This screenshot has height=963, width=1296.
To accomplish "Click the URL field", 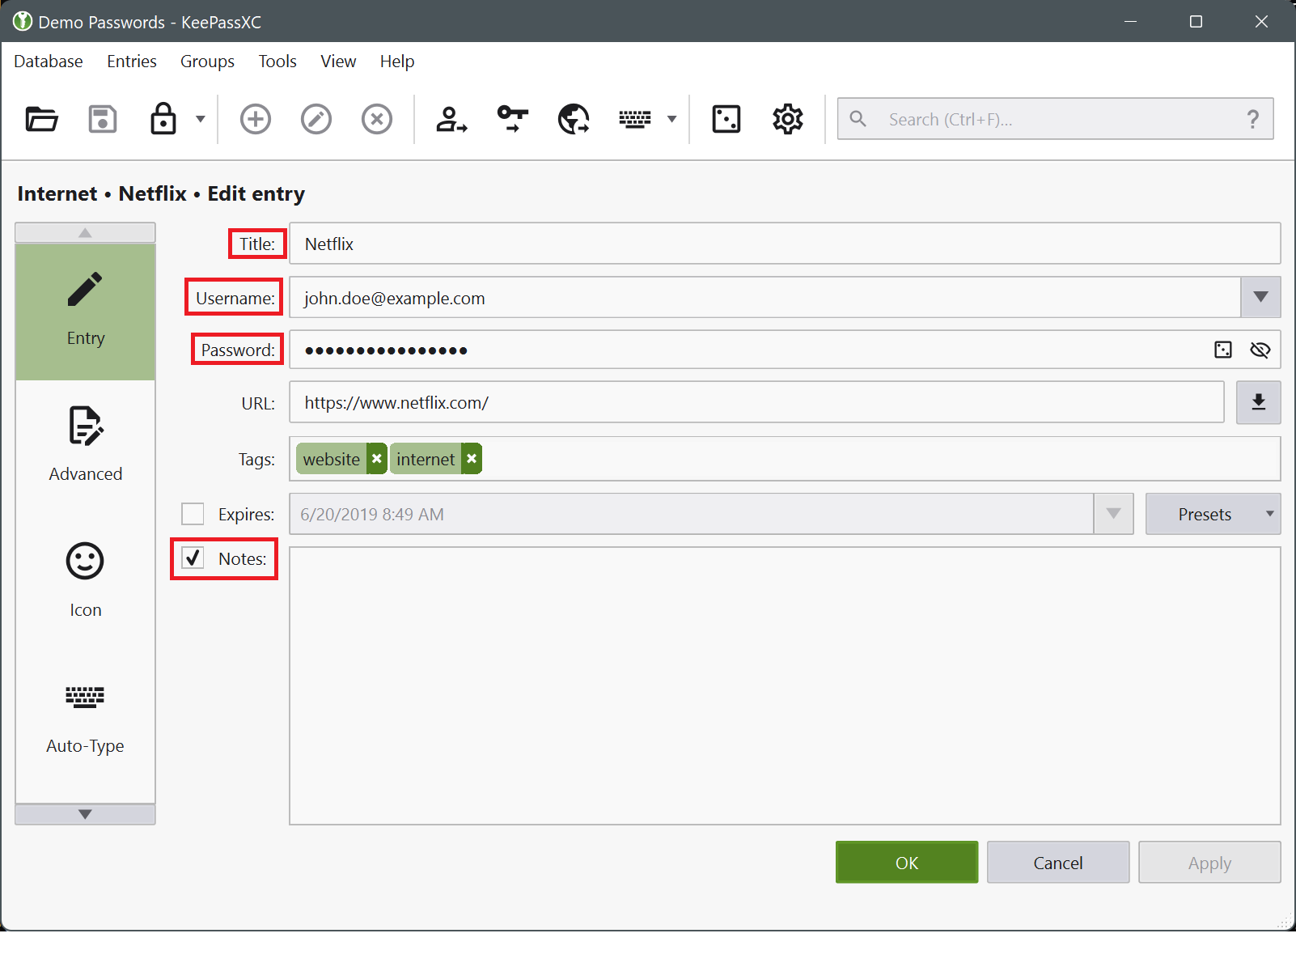I will [756, 402].
